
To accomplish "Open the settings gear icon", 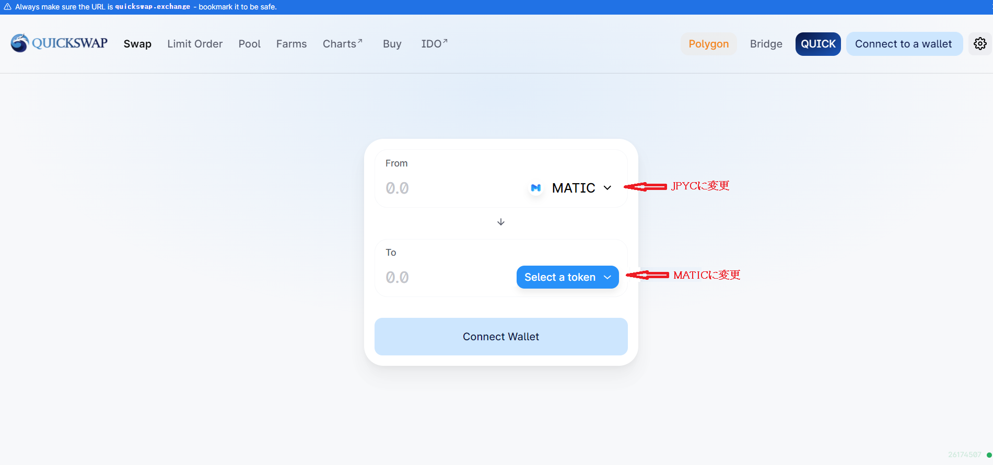I will tap(980, 44).
